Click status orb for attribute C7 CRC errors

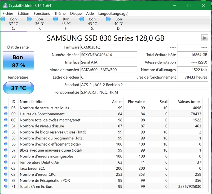(x=6, y=175)
